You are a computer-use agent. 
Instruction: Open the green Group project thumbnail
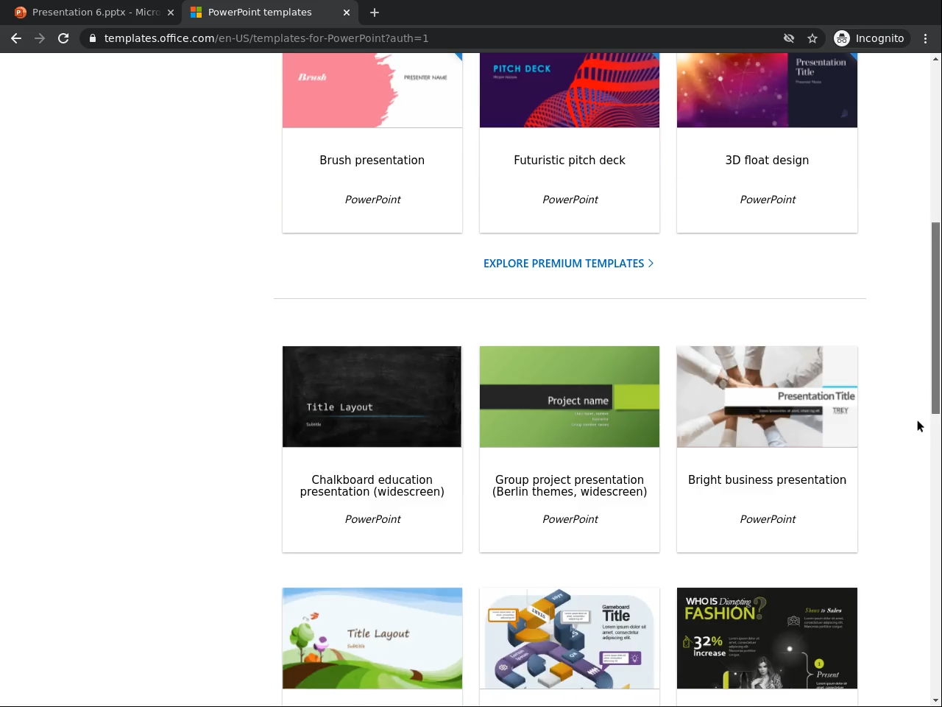[570, 397]
